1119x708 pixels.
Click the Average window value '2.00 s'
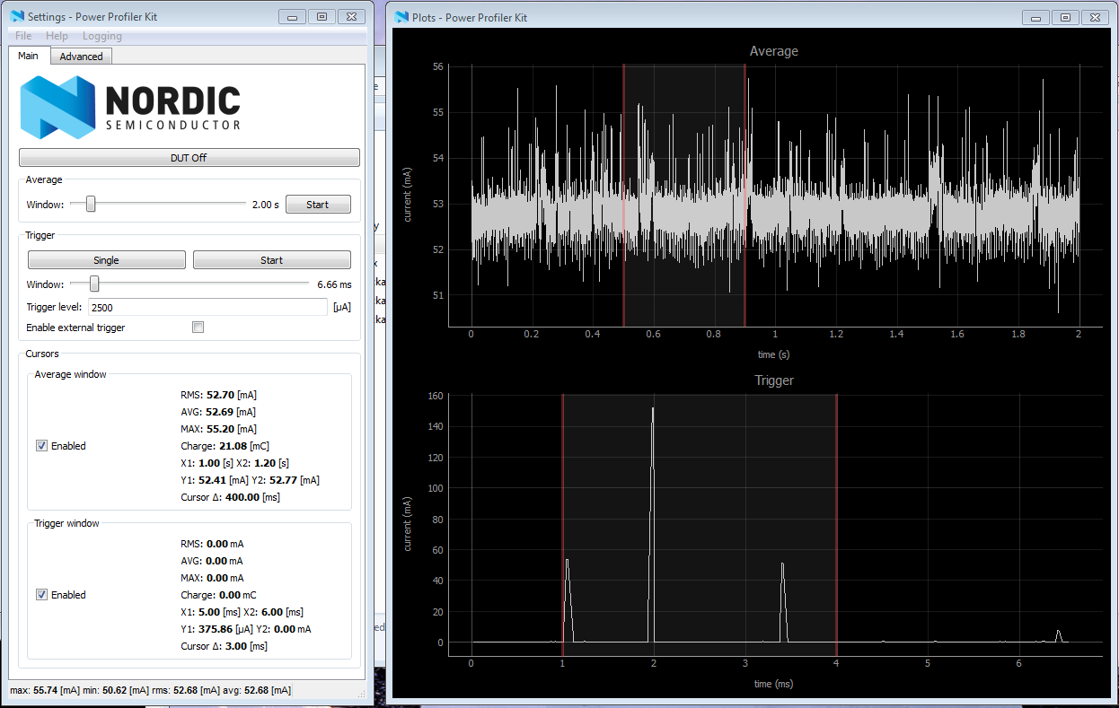(265, 205)
